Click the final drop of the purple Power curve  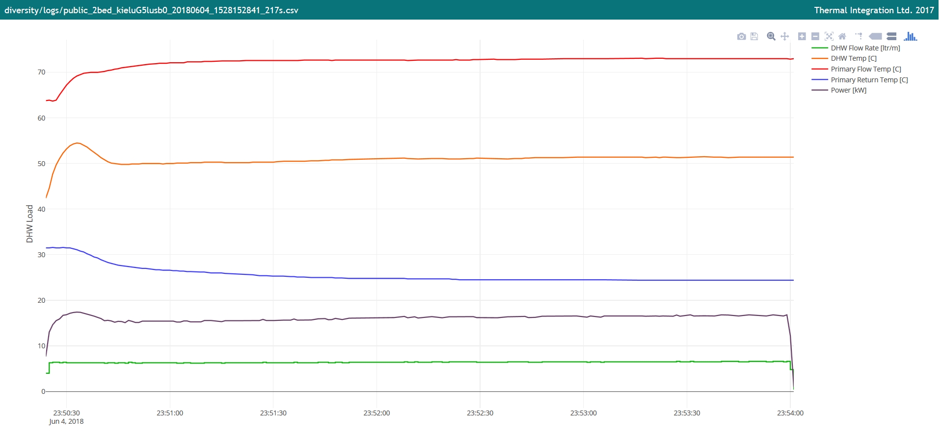[791, 350]
